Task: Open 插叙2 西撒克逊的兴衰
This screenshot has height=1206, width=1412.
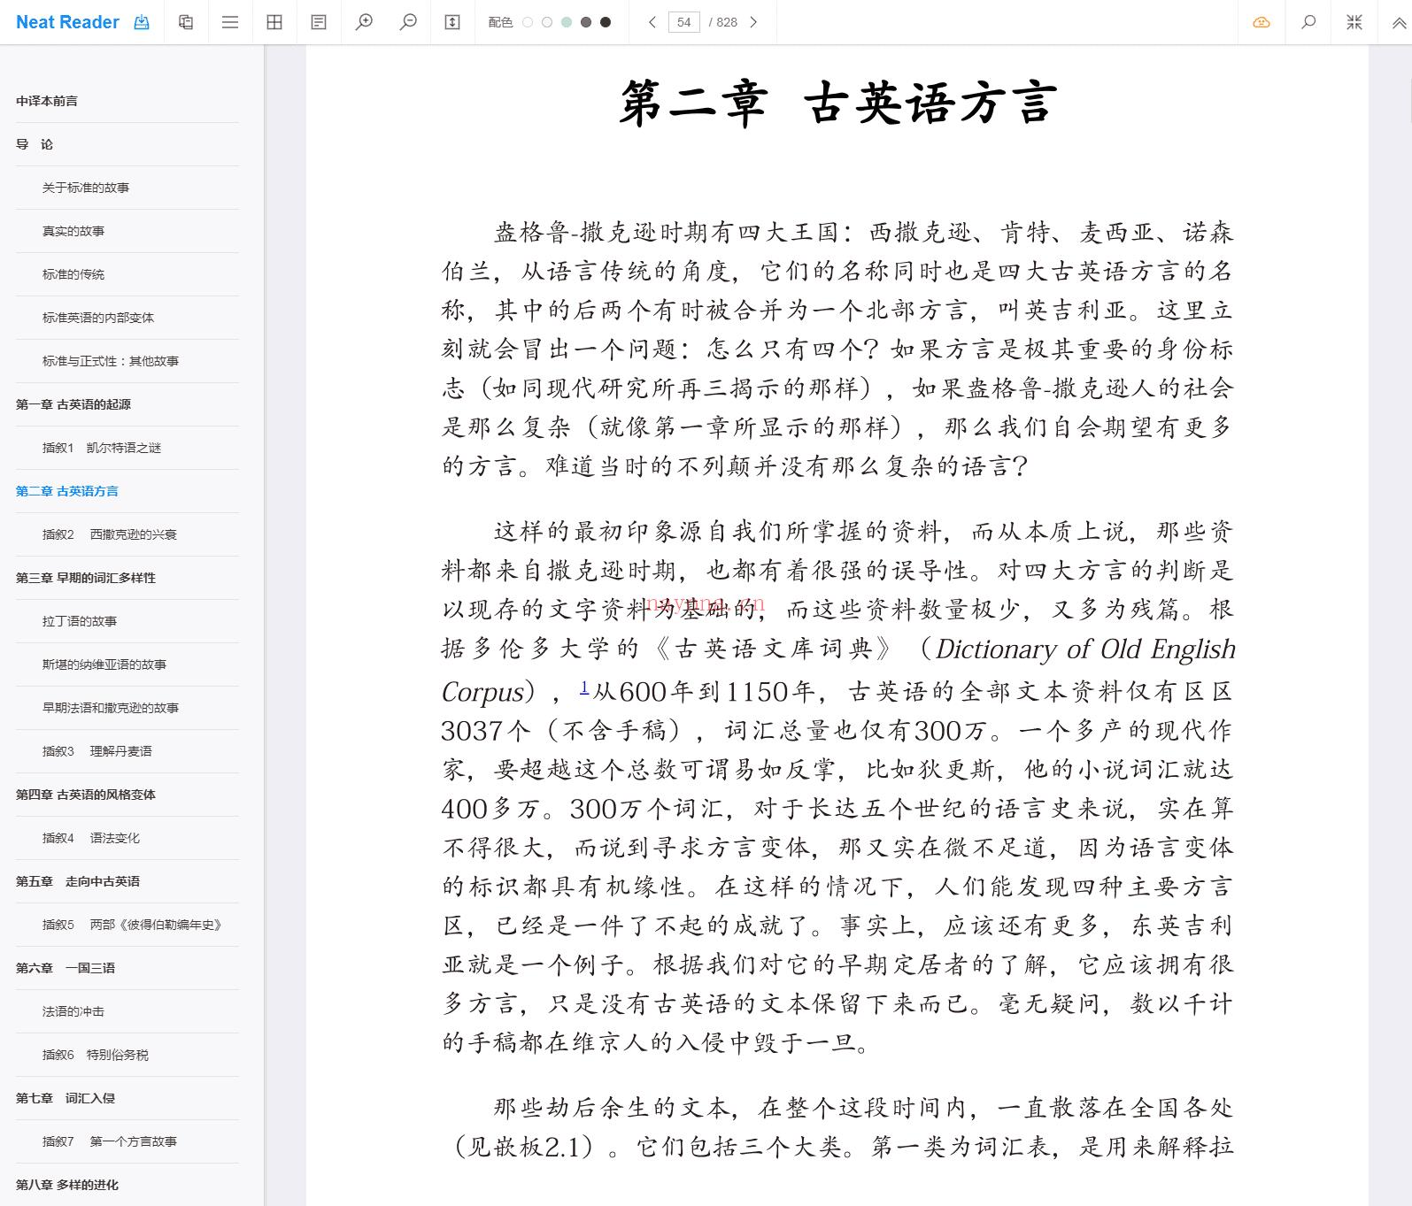Action: pyautogui.click(x=110, y=534)
